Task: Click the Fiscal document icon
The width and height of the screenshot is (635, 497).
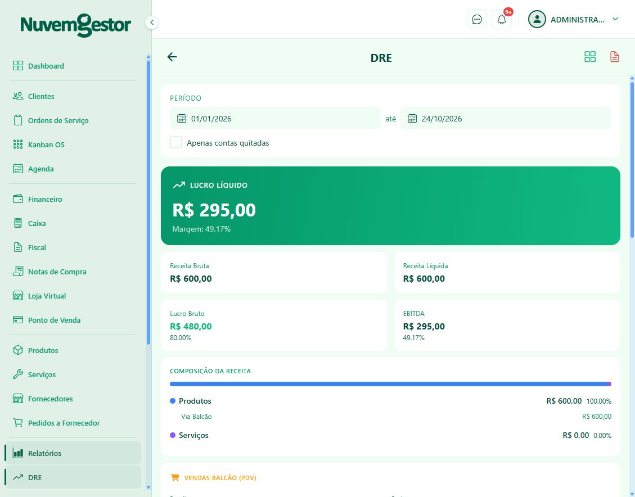Action: (x=18, y=247)
